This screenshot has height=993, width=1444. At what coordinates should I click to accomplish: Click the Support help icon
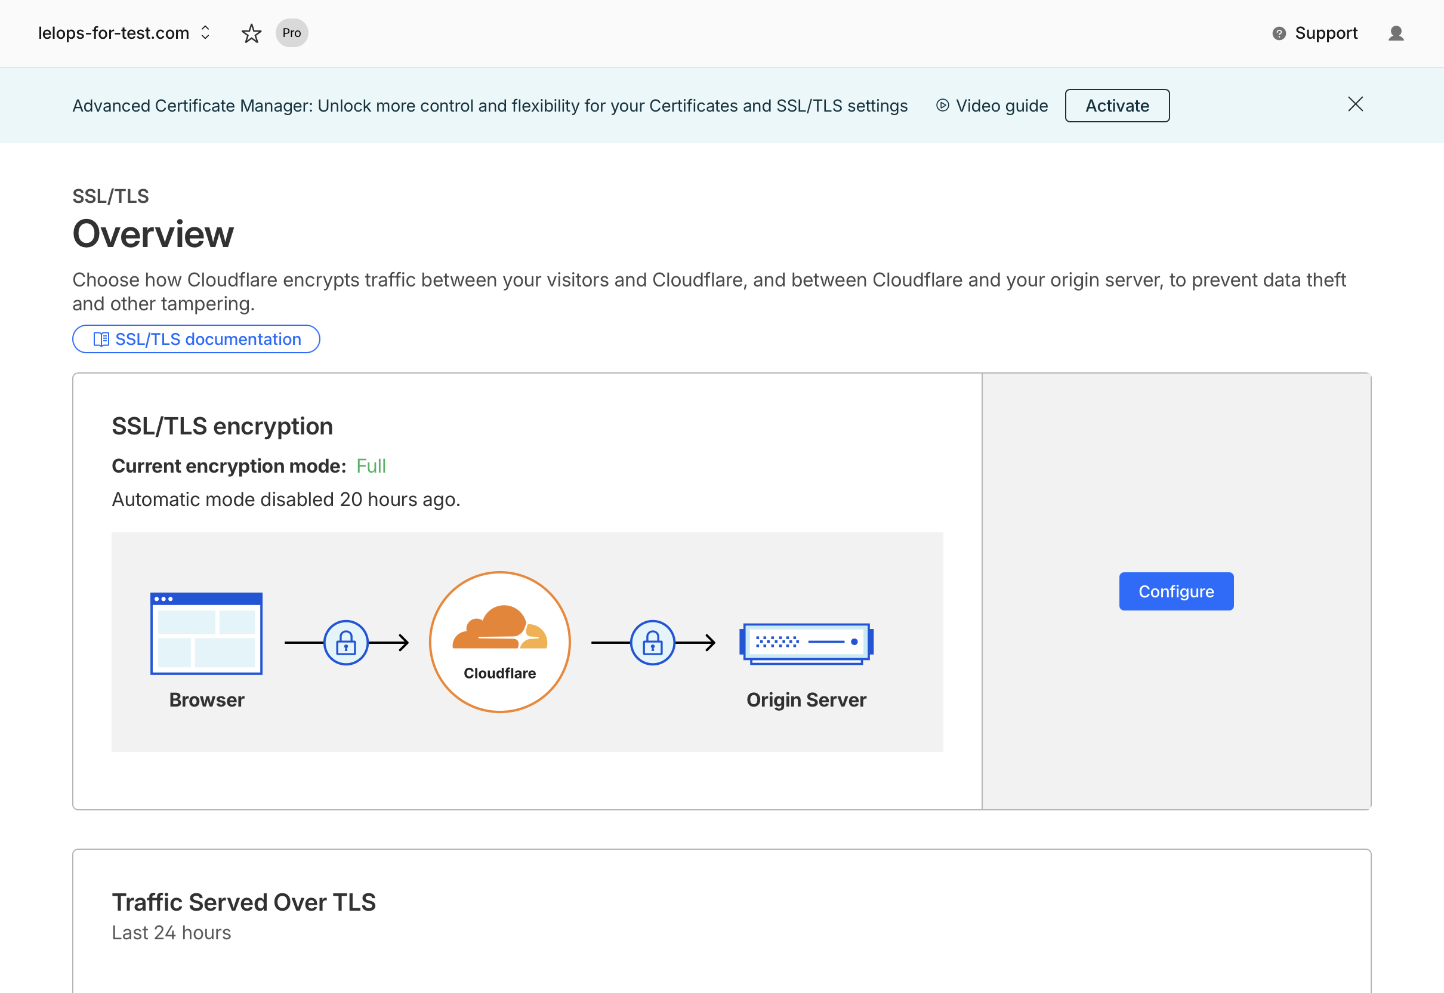point(1279,33)
